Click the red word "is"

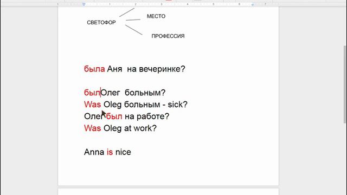pyautogui.click(x=110, y=152)
